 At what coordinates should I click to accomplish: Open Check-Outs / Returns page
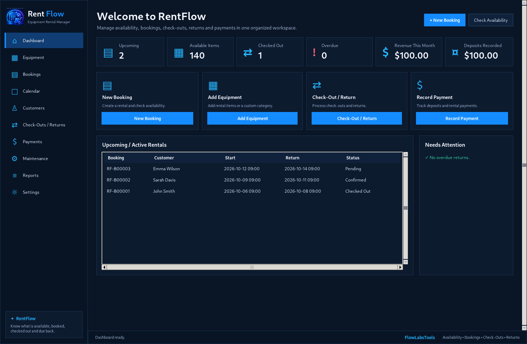click(44, 125)
